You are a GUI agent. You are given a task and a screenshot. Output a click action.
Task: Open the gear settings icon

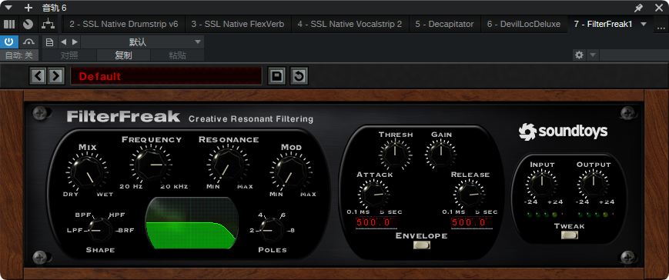point(579,55)
